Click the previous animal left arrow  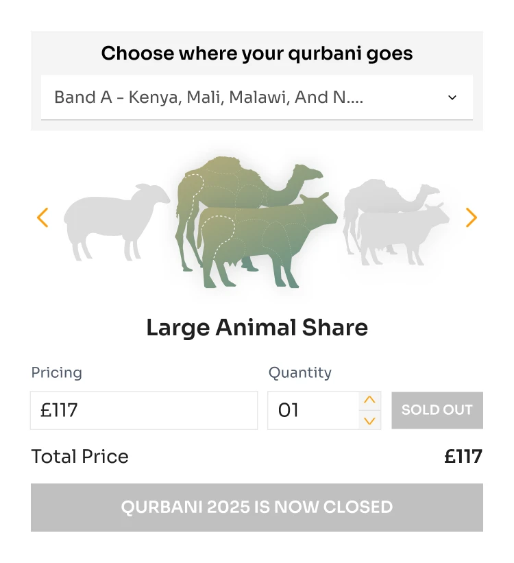click(42, 218)
